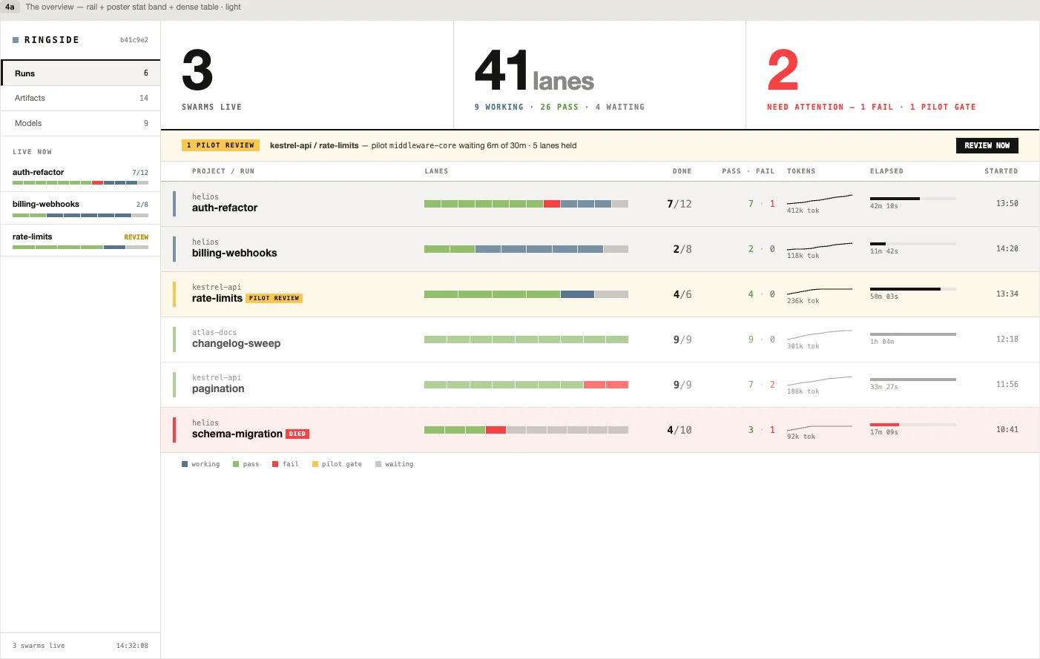Select rate-limits in Live Now list
Viewport: 1040px width, 659px height.
click(81, 241)
